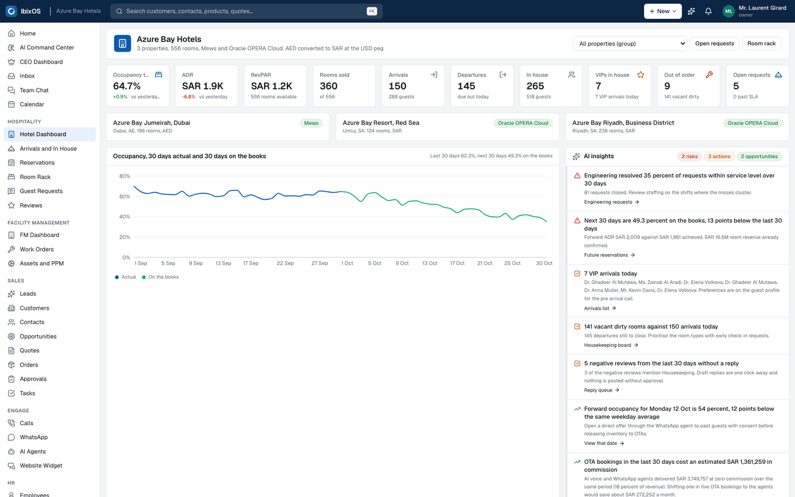Click the hotel building icon beside Azure Bay Hotels
This screenshot has width=795, height=497.
click(123, 43)
